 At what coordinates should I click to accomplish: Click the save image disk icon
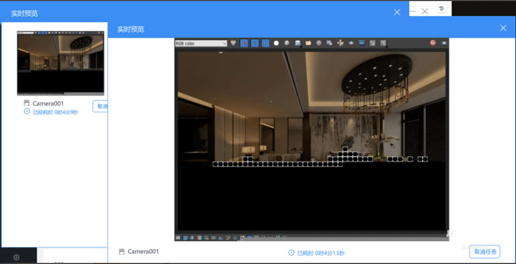297,43
